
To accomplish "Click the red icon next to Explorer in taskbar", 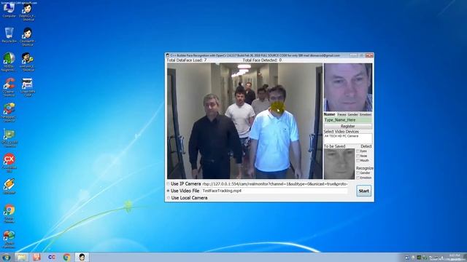I will pyautogui.click(x=36, y=257).
